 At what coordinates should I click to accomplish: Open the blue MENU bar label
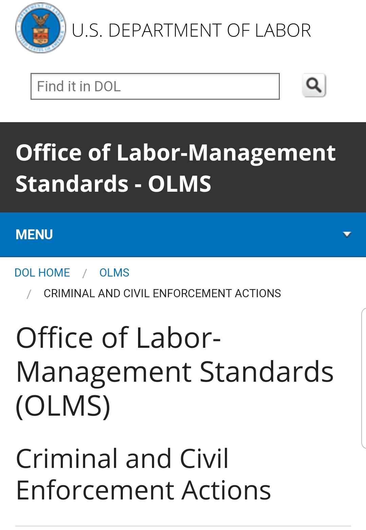point(34,234)
